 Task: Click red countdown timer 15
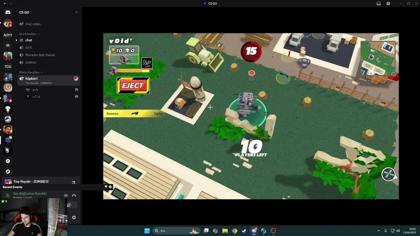coord(251,51)
